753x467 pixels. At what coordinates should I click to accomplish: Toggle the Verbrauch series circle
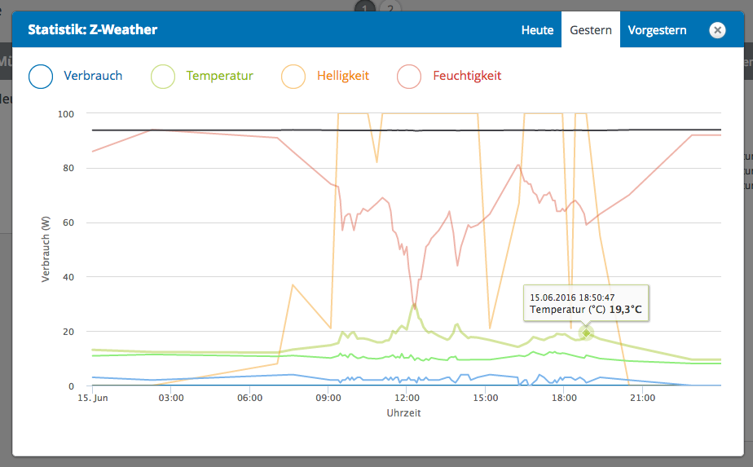[41, 77]
